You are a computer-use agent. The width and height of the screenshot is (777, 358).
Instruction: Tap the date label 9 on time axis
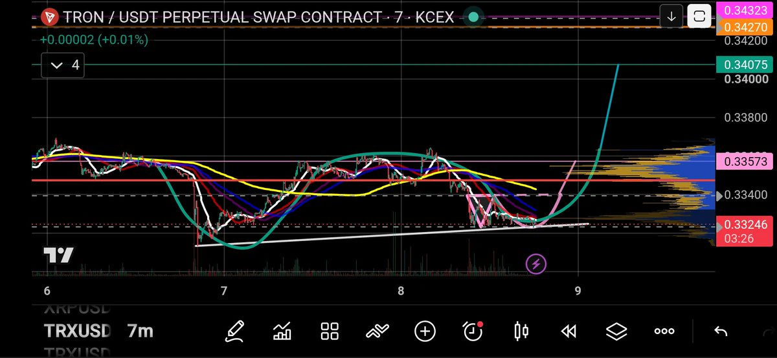coord(578,291)
